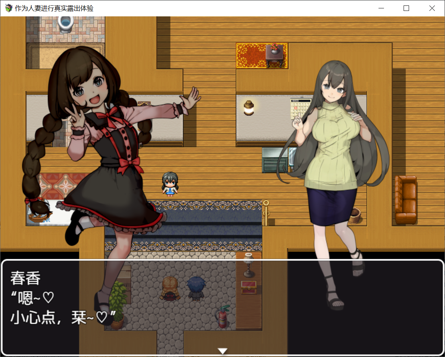The image size is (445, 357).
Task: Click the orange leather sofa
Action: (406, 200)
